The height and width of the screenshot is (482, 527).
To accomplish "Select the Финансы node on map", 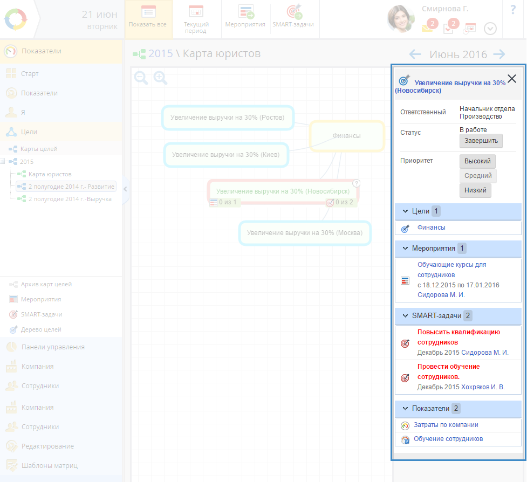I will pyautogui.click(x=346, y=136).
